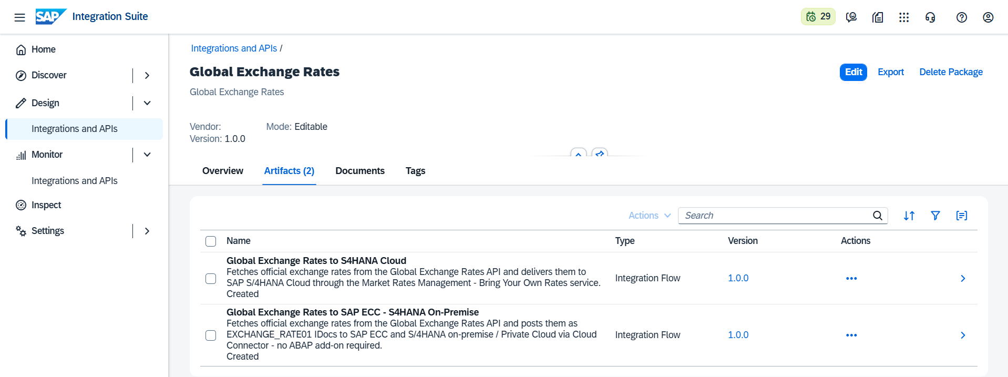Viewport: 1008px width, 377px height.
Task: Select the S4HANA Cloud artifact checkbox
Action: point(211,279)
